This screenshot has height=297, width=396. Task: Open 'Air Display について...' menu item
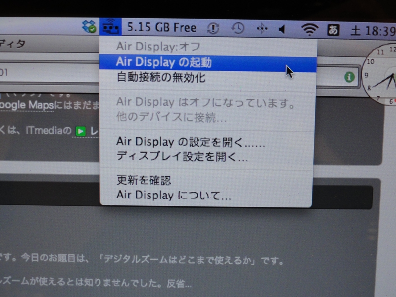pyautogui.click(x=206, y=195)
